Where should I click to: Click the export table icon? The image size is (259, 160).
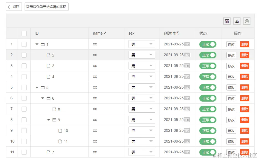pyautogui.click(x=237, y=21)
